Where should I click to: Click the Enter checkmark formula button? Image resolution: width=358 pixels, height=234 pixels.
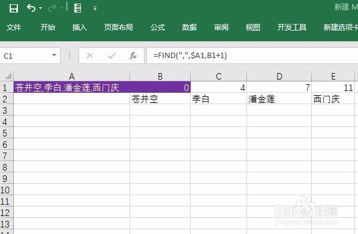(x=112, y=56)
